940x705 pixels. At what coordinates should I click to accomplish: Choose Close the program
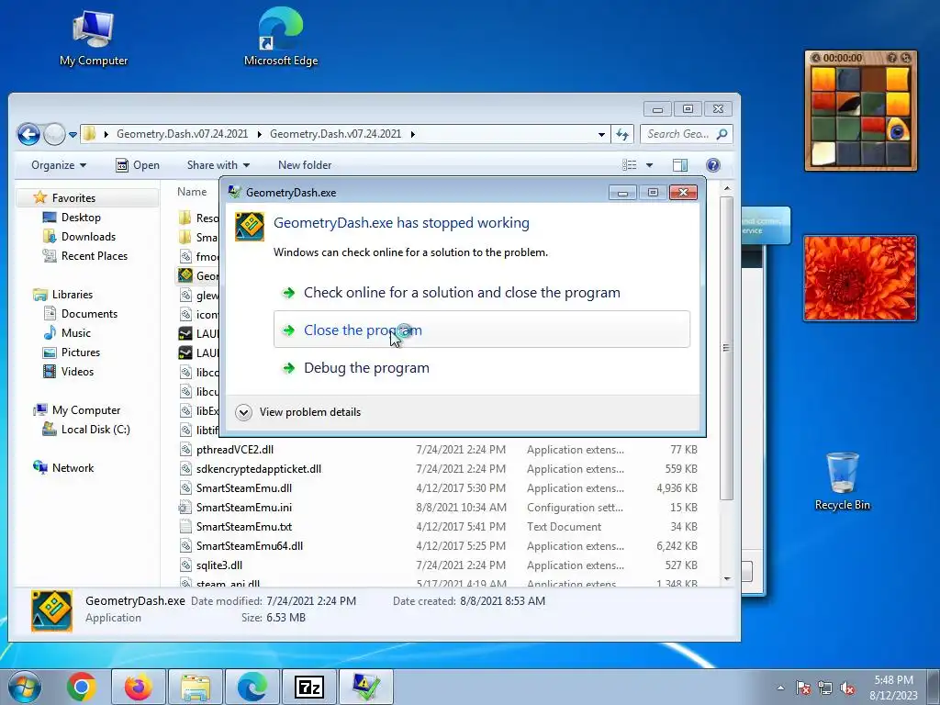coord(481,330)
